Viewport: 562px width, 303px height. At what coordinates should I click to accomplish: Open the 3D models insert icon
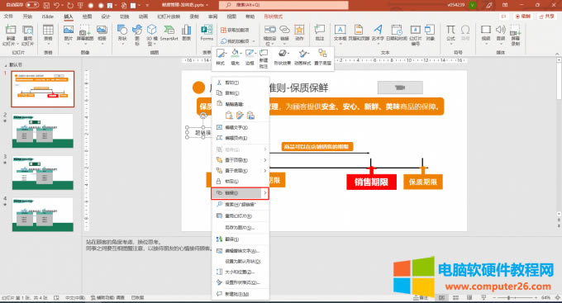[152, 35]
